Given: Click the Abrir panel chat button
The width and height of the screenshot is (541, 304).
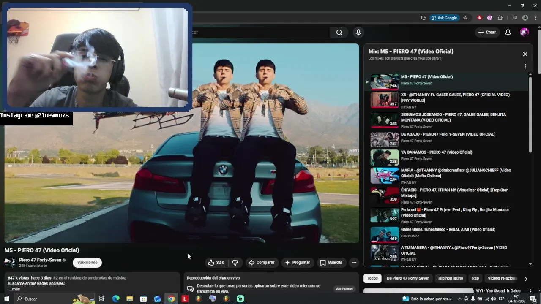Looking at the screenshot, I should pyautogui.click(x=344, y=289).
